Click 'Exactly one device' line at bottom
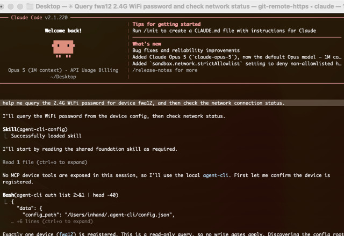The width and height of the screenshot is (344, 236). 172,234
